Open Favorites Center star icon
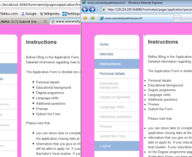Screen dimensions: 192x157 (85, 18)
